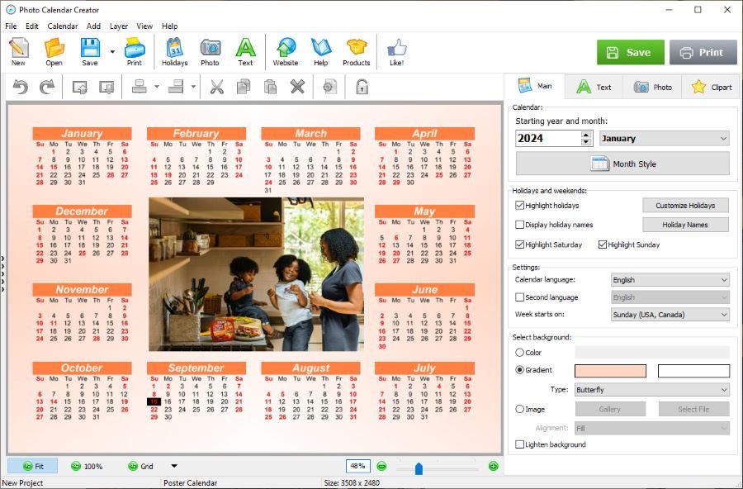Viewport: 743px width, 489px height.
Task: Click the green Save button
Action: click(x=630, y=52)
